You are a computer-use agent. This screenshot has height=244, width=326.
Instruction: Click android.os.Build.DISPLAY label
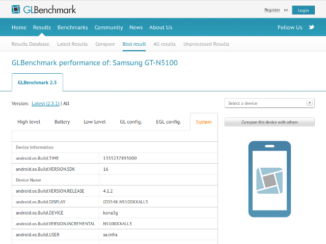[41, 202]
